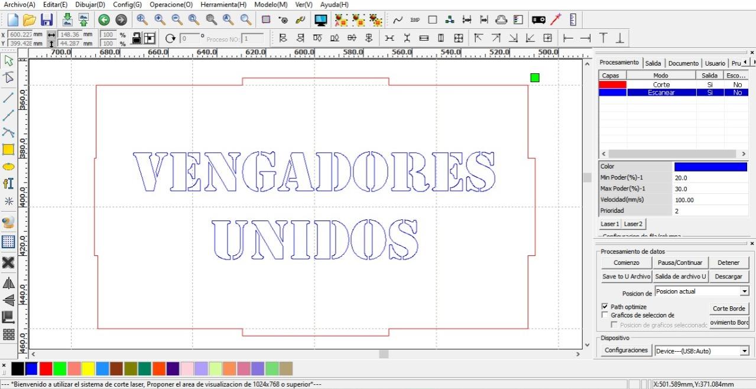This screenshot has width=756, height=389.
Task: Click the Velocidad(mm/s) value 100.00
Action: [710, 200]
